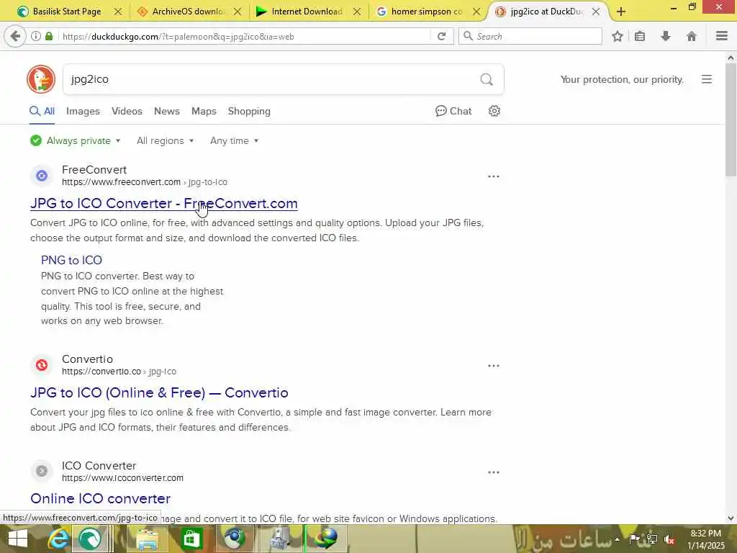737x553 pixels.
Task: Click https://convertio.co result URL text
Action: tap(101, 371)
